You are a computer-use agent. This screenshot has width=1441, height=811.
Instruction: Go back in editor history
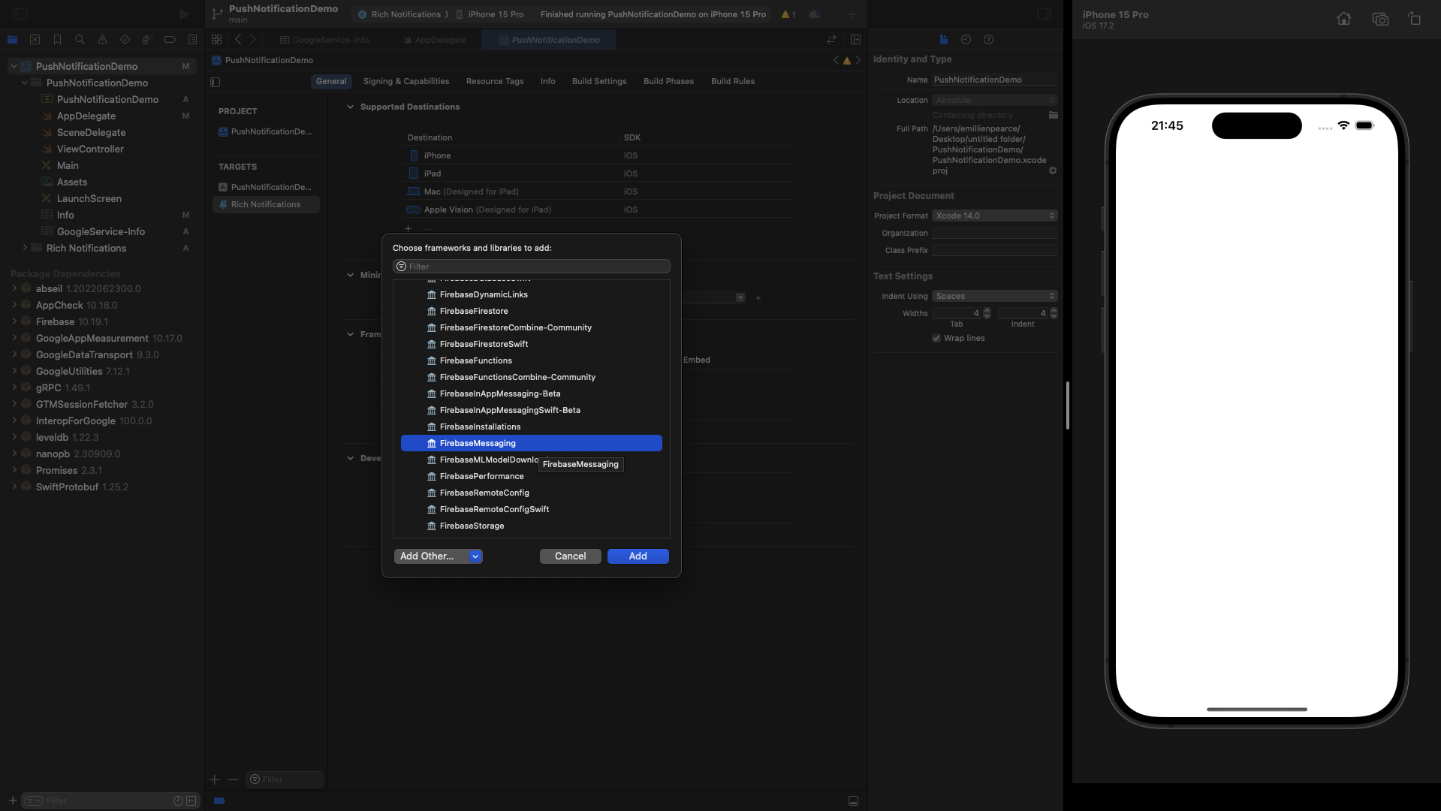(238, 40)
